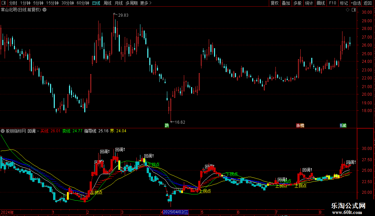375x216 pixels.
Task: Select the 5分钟 timeframe tab
Action: (x=38, y=3)
